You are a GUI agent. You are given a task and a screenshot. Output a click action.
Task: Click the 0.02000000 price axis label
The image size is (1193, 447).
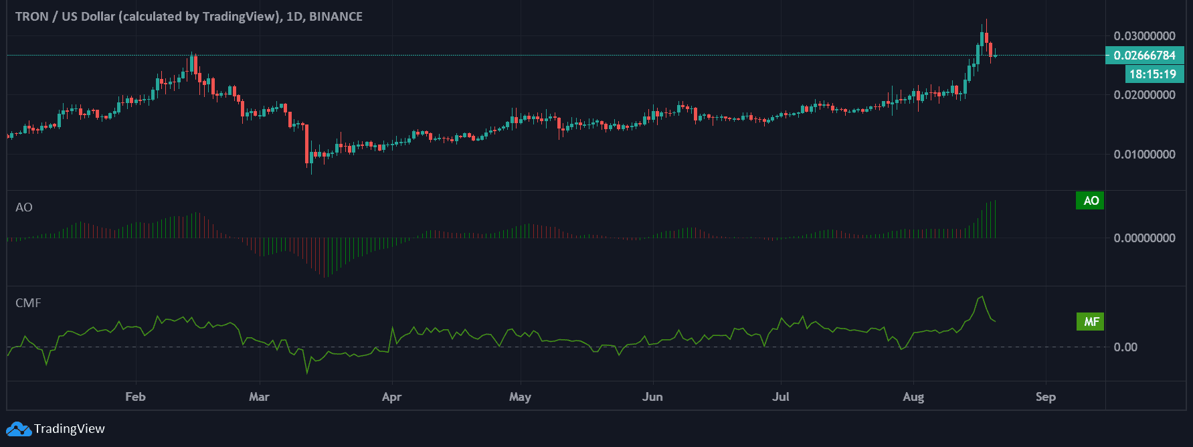1144,95
